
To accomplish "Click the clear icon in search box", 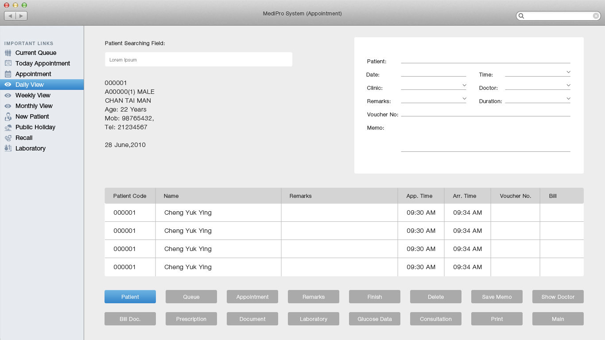I will pos(596,16).
